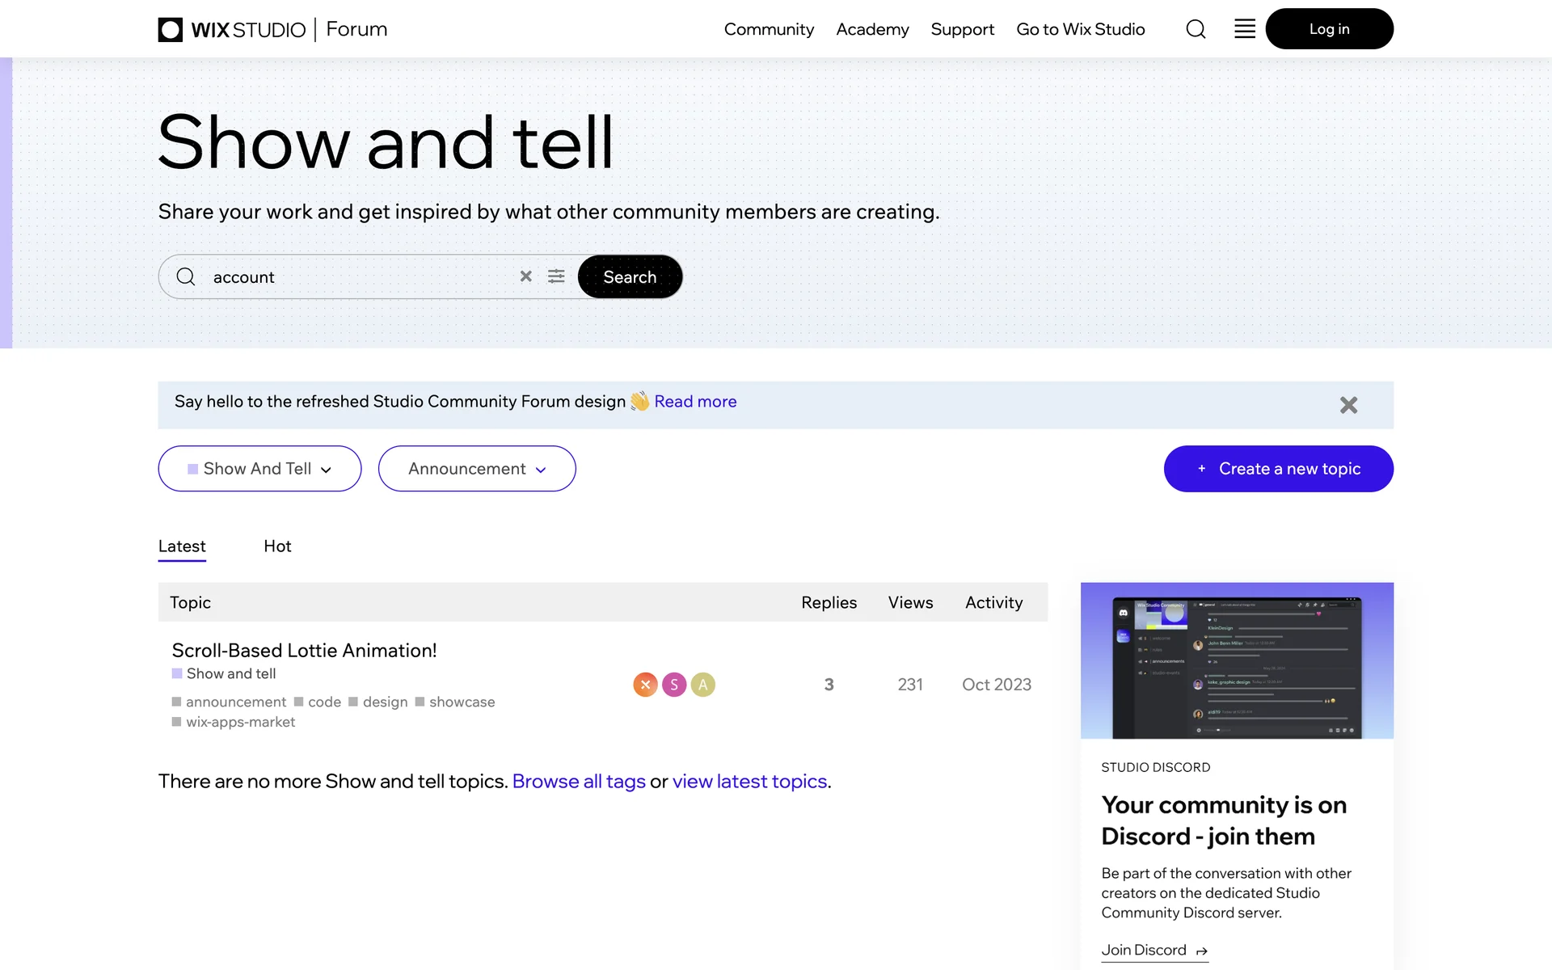Viewport: 1552px width, 970px height.
Task: Open the Browse all tags link
Action: point(579,782)
